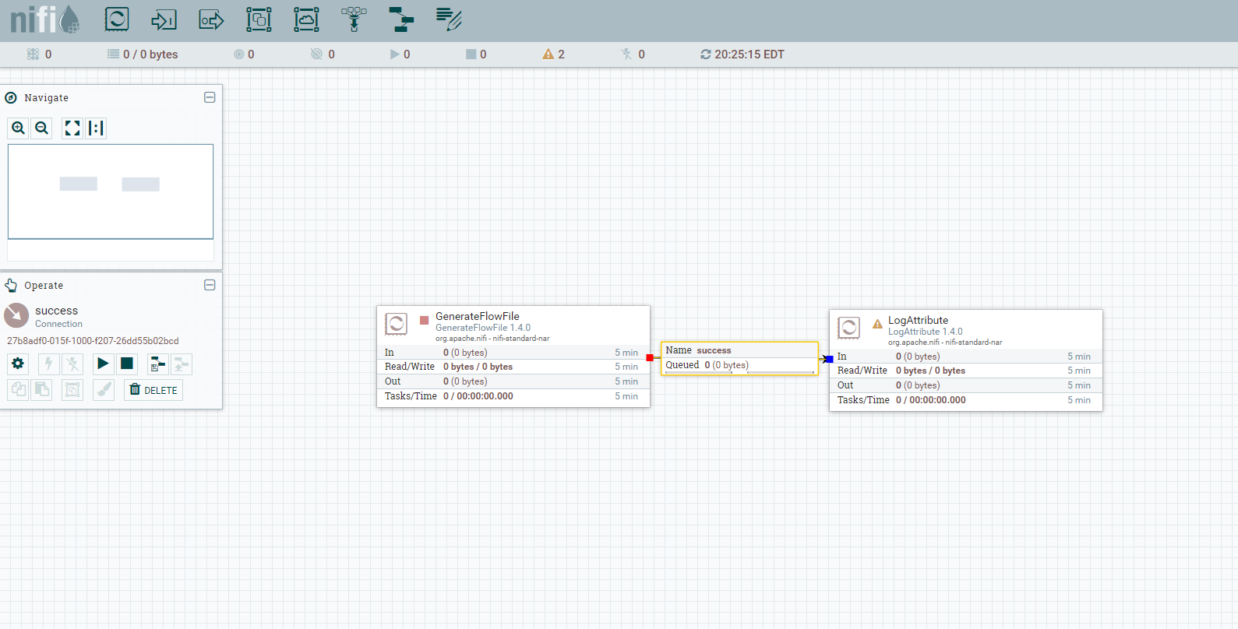Select the LogAttribute processor

pos(966,360)
